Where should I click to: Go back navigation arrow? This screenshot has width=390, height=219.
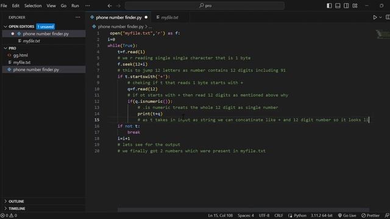[x=110, y=5]
